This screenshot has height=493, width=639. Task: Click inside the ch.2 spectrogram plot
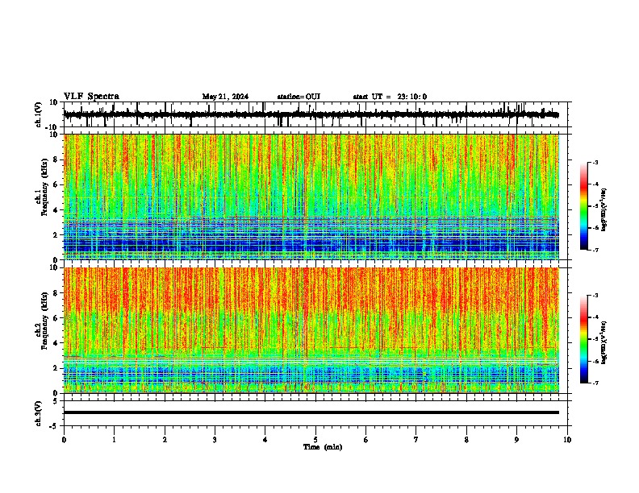point(311,330)
